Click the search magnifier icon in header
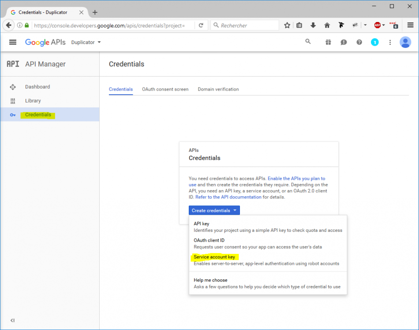This screenshot has width=419, height=330. [x=308, y=42]
